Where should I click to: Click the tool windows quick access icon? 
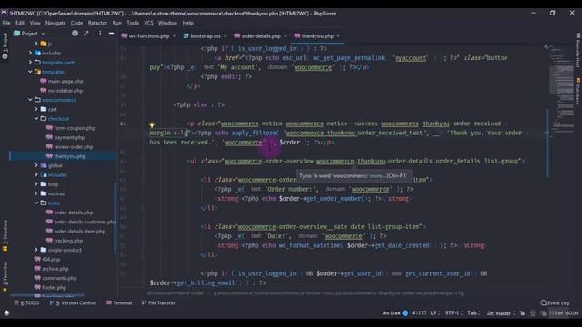tap(6, 312)
